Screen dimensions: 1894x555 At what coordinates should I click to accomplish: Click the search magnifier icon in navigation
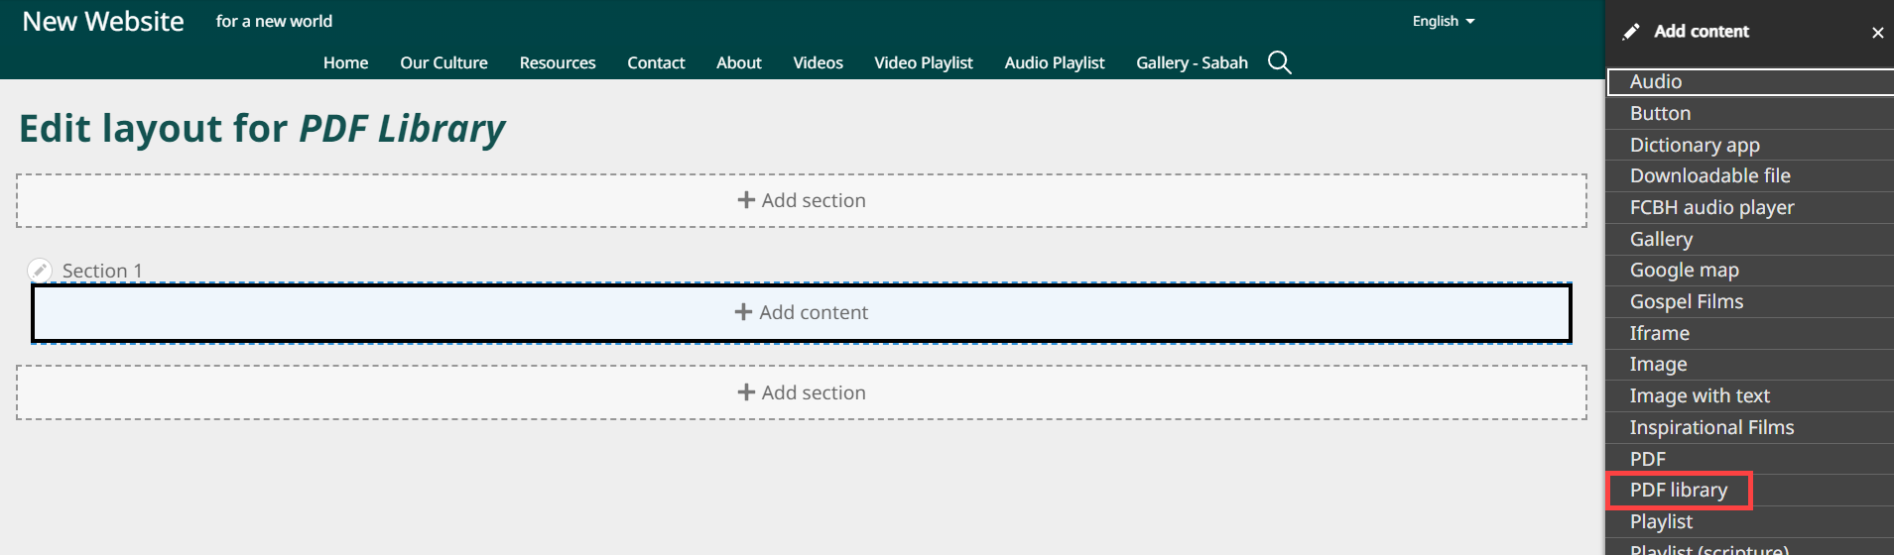(1280, 62)
